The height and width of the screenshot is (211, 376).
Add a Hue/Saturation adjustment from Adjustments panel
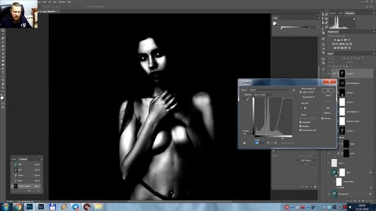[x=333, y=44]
